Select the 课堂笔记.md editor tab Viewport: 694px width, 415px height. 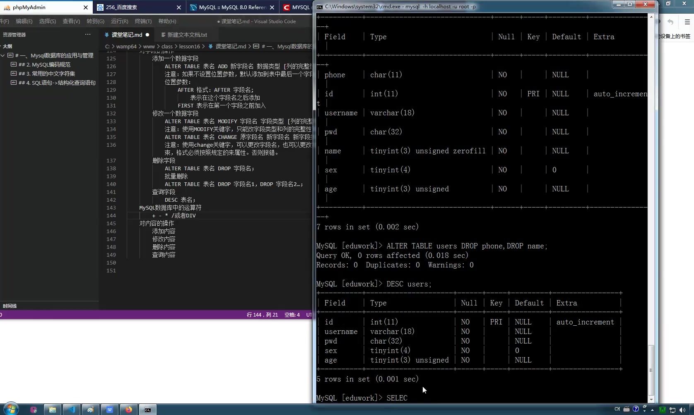[127, 35]
